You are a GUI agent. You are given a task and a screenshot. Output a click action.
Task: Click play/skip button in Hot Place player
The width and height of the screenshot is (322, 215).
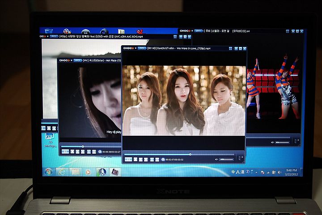65,152
